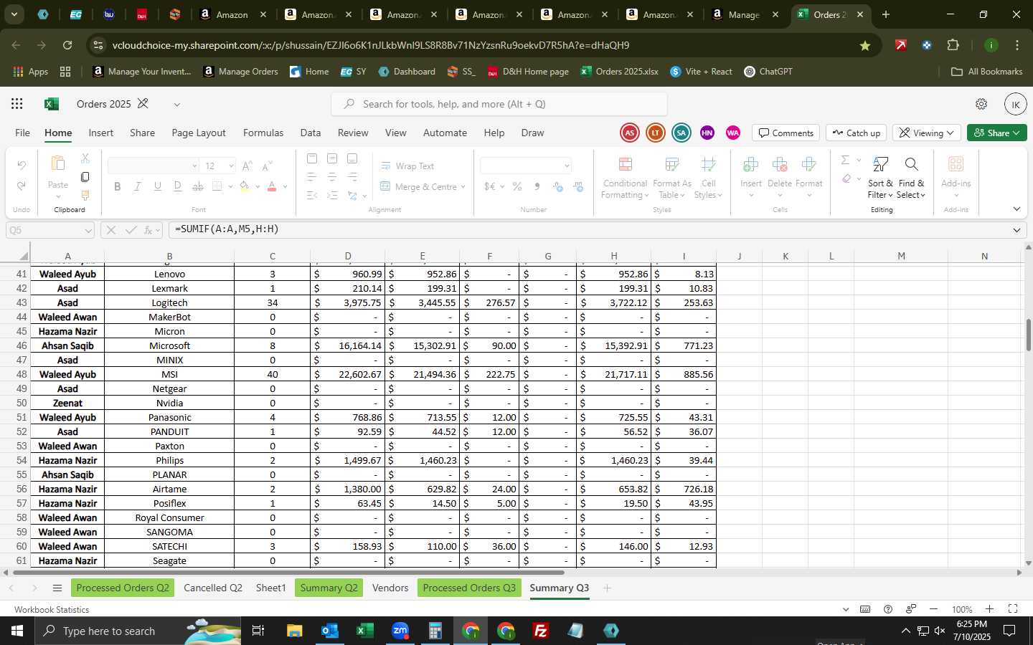Screen dimensions: 1033x645
Task: Click the Insert Function fx icon
Action: point(149,230)
